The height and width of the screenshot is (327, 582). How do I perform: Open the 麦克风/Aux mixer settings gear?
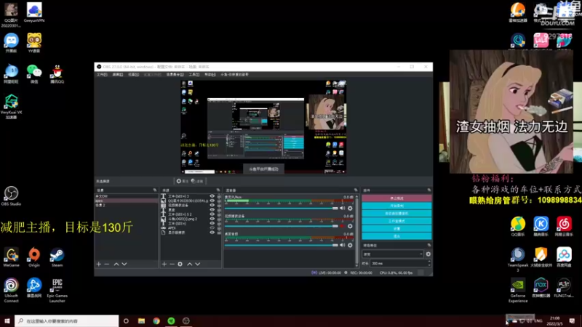coord(350,209)
